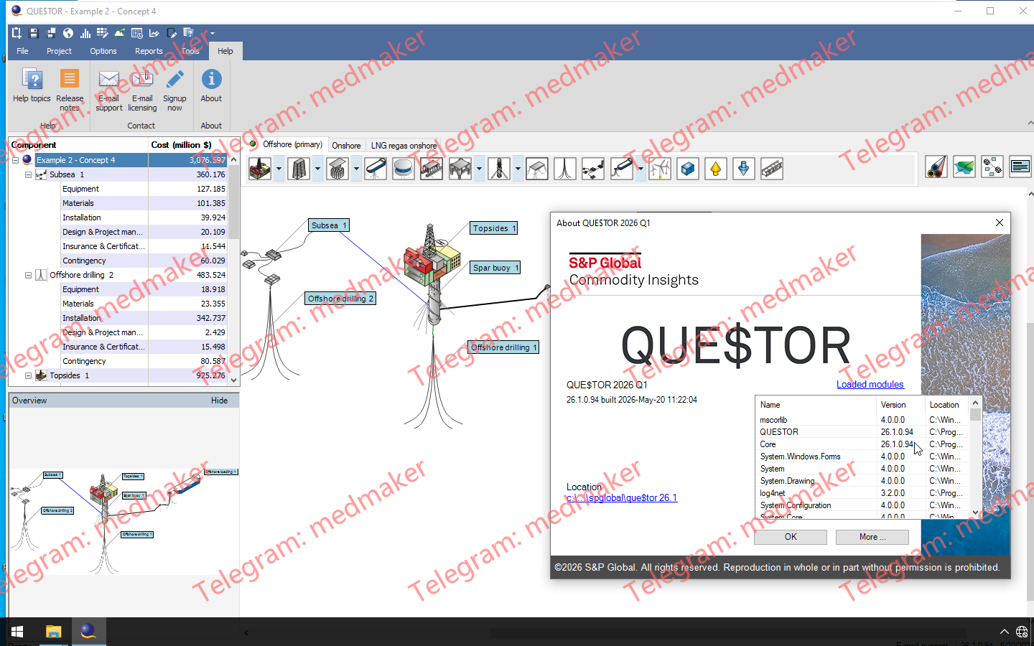The image size is (1034, 646).
Task: Open the About information icon
Action: point(211,79)
